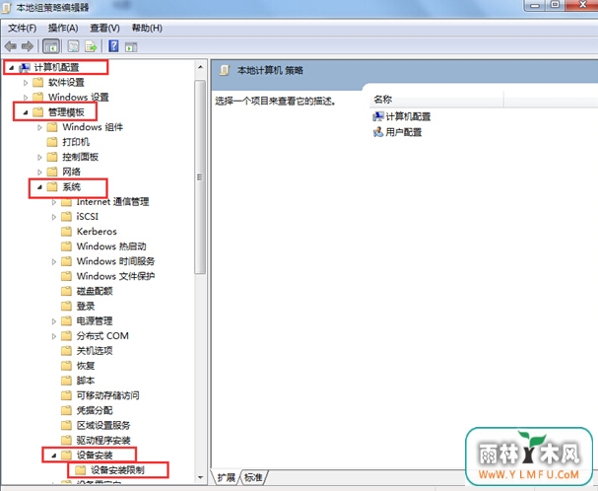This screenshot has height=491, width=598.
Task: Click the 可移动存储访问 folder icon
Action: click(x=66, y=395)
